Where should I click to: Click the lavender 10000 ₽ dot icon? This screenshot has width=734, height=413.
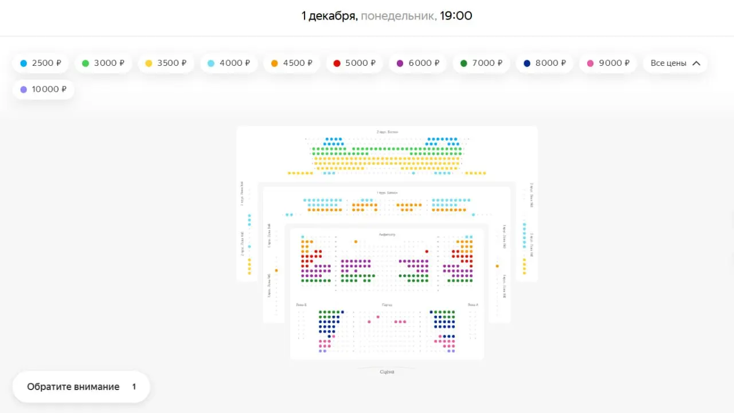coord(24,89)
